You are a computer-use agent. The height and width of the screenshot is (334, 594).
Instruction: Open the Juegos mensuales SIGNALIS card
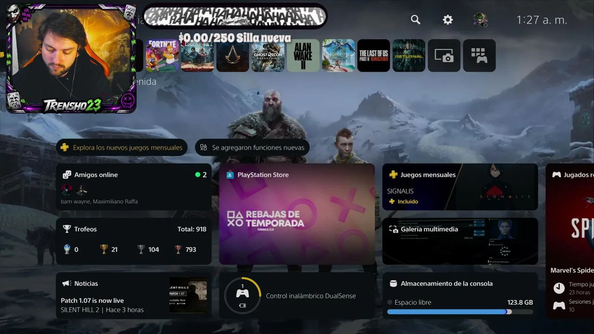click(460, 187)
